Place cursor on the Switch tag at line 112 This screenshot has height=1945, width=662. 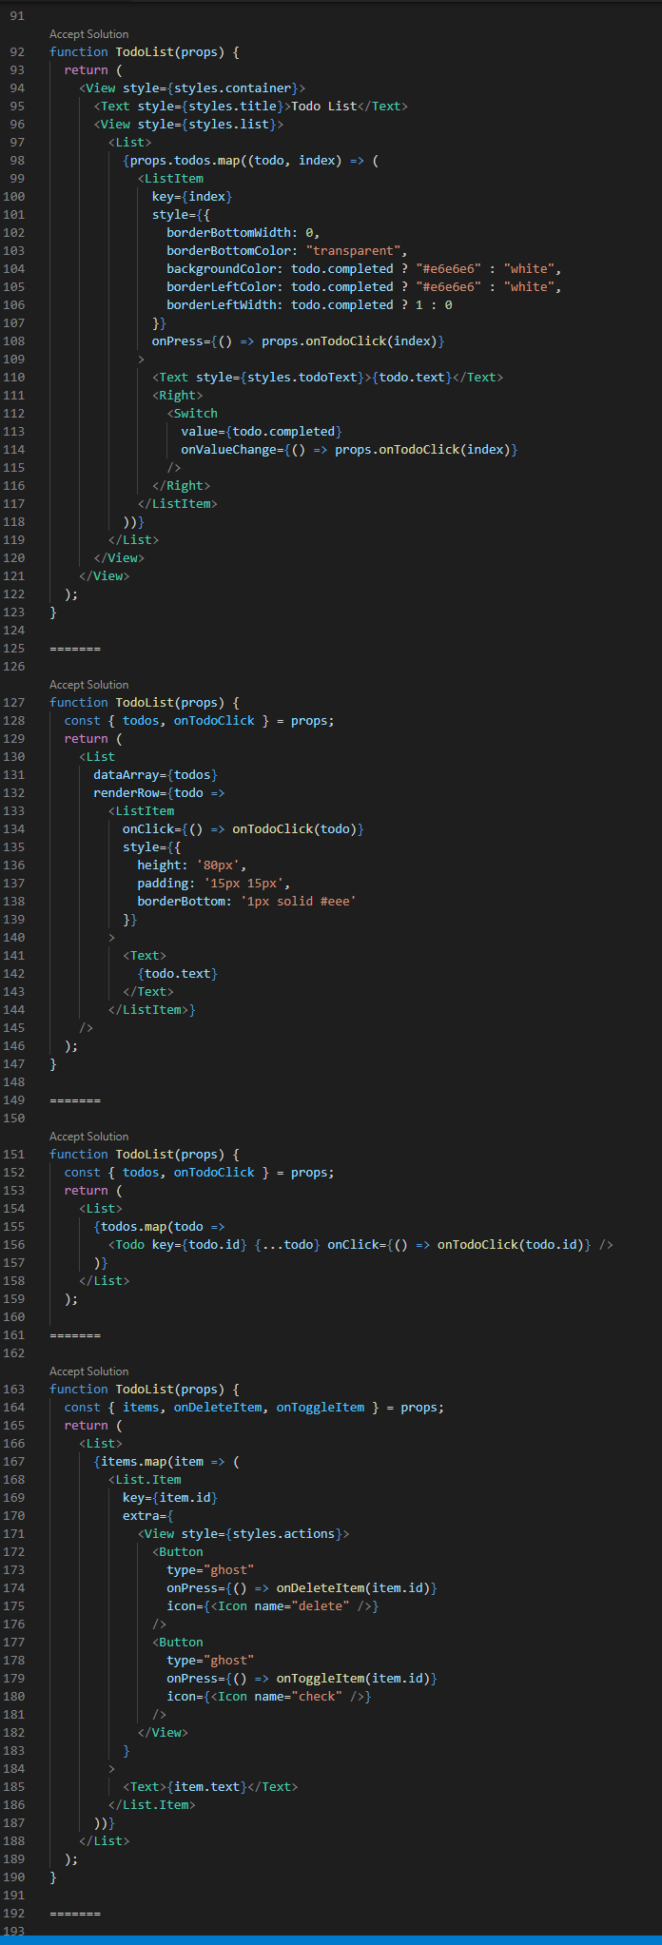click(195, 414)
